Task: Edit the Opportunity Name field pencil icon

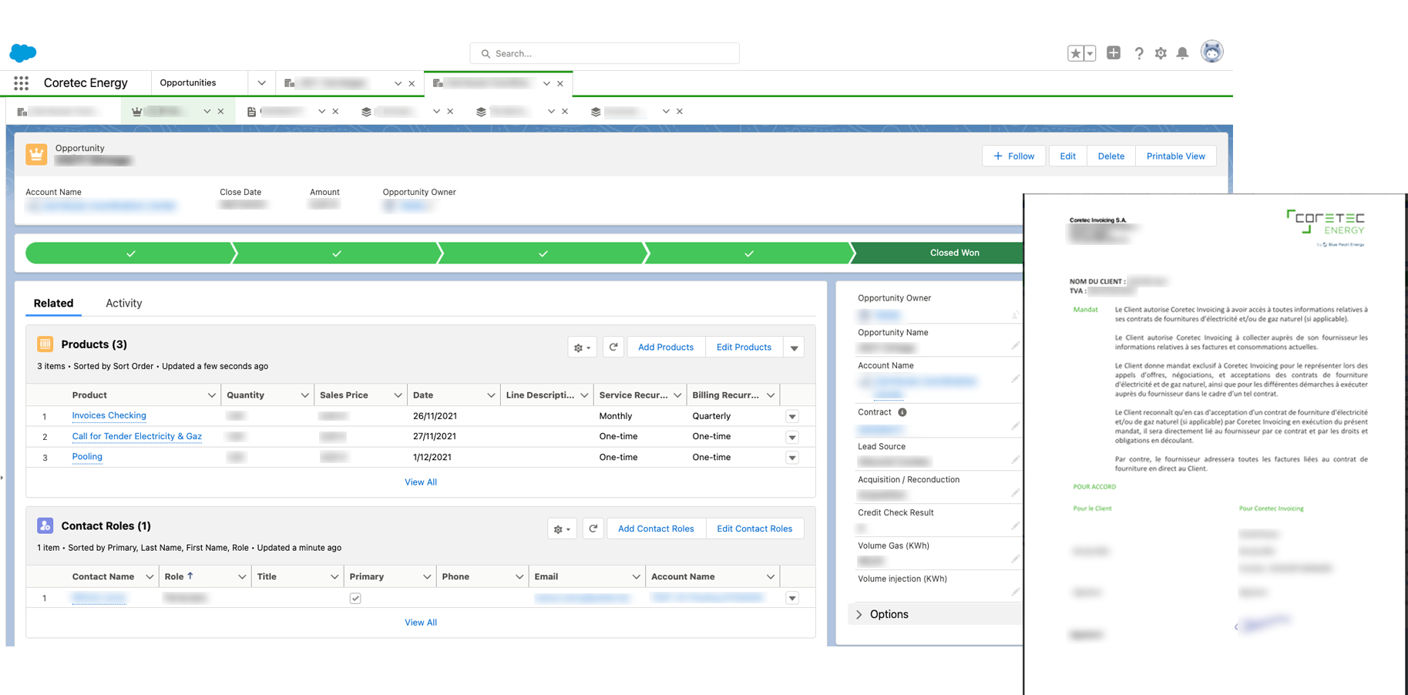Action: point(1015,347)
